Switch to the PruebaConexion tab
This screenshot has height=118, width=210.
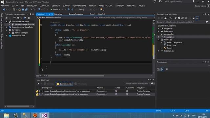pyautogui.click(x=76, y=14)
